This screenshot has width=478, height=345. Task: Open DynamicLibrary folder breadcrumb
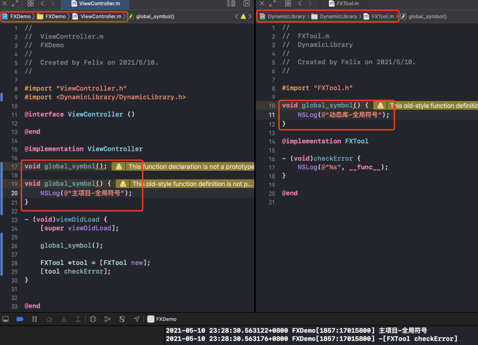pos(334,16)
